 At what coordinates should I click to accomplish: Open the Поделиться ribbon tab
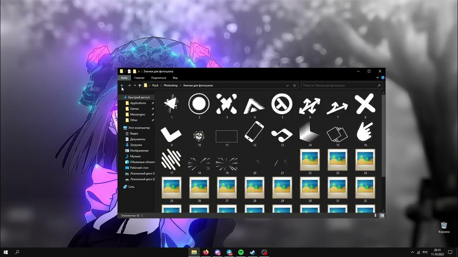159,78
